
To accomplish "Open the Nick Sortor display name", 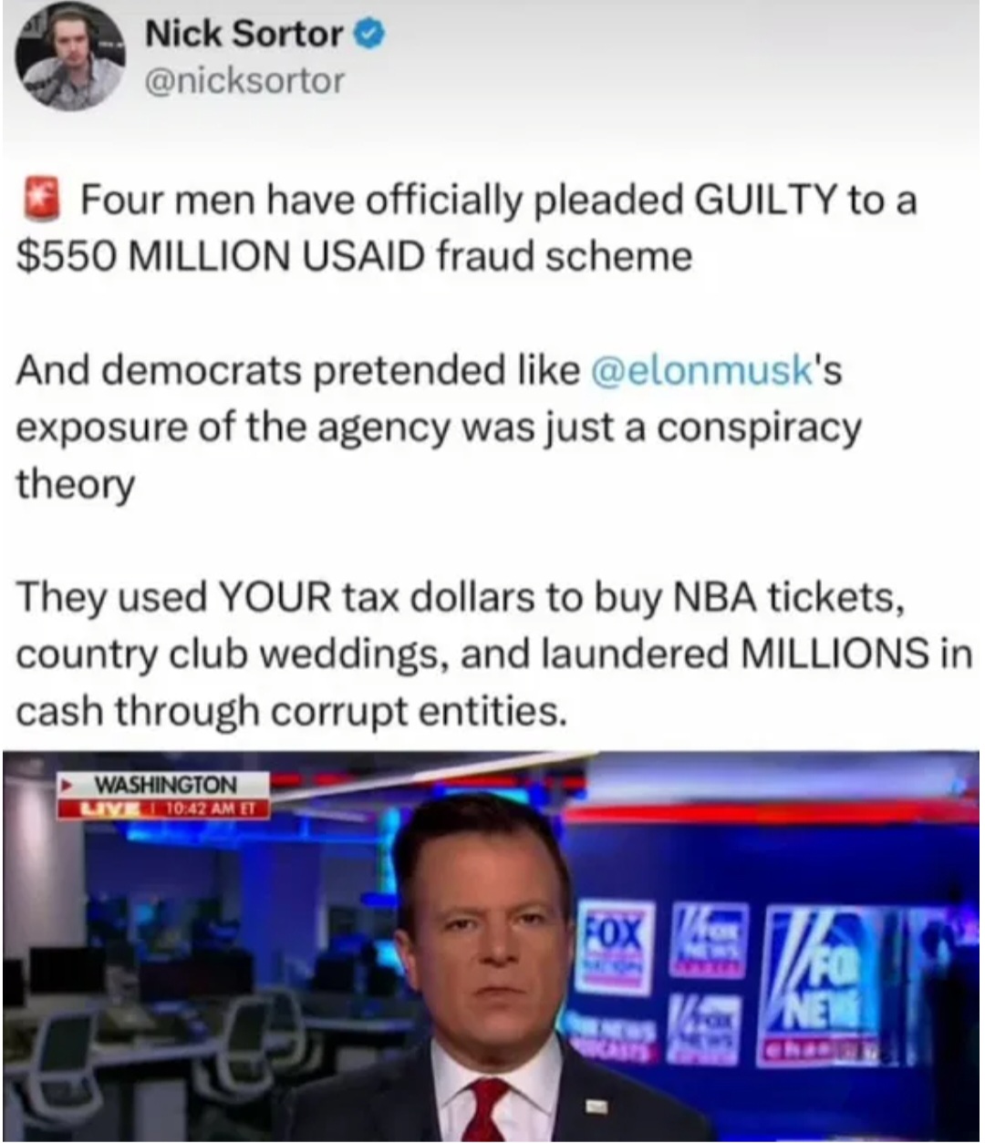I will (242, 35).
